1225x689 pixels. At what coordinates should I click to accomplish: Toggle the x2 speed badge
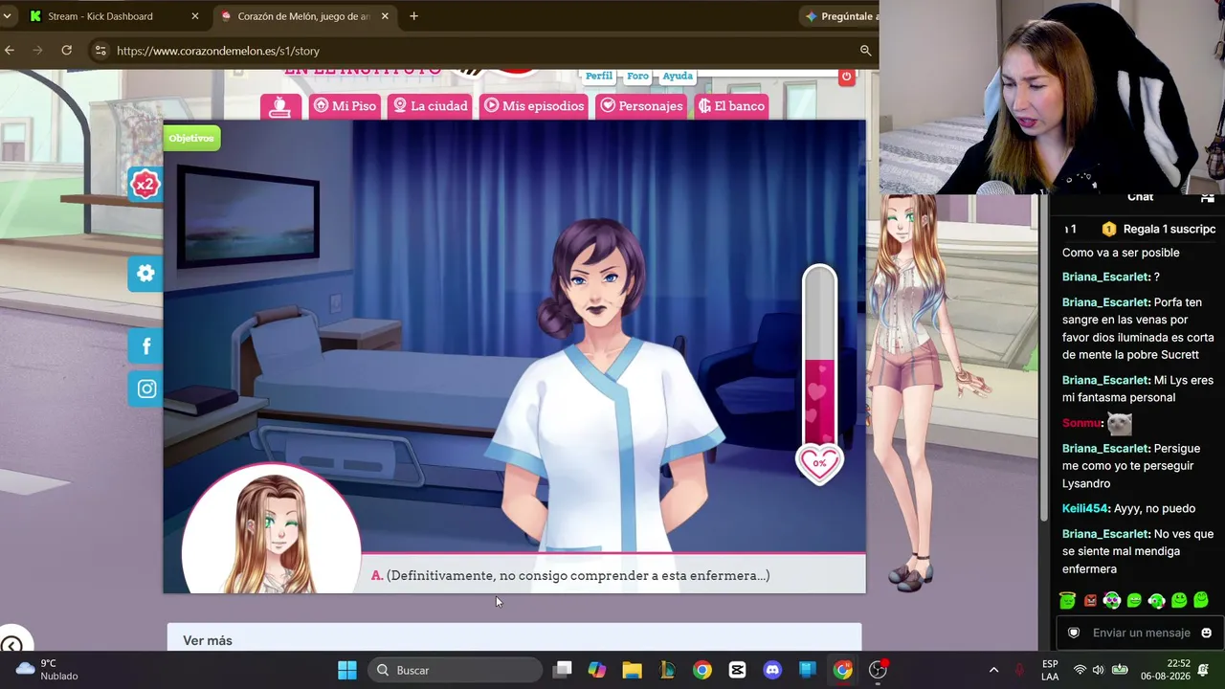[145, 185]
